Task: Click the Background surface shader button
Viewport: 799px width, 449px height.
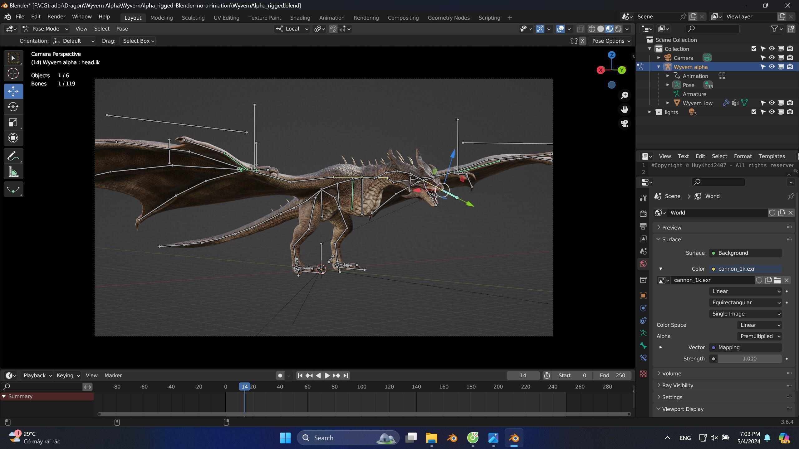Action: click(745, 253)
